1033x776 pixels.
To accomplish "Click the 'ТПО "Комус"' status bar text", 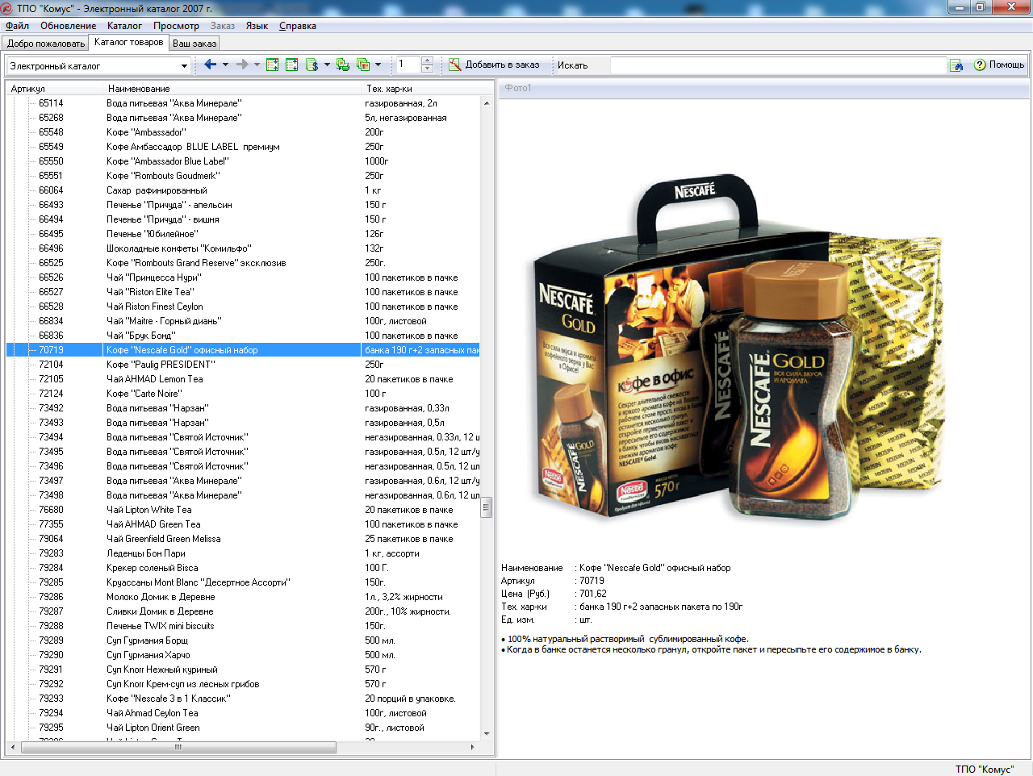I will tap(984, 769).
